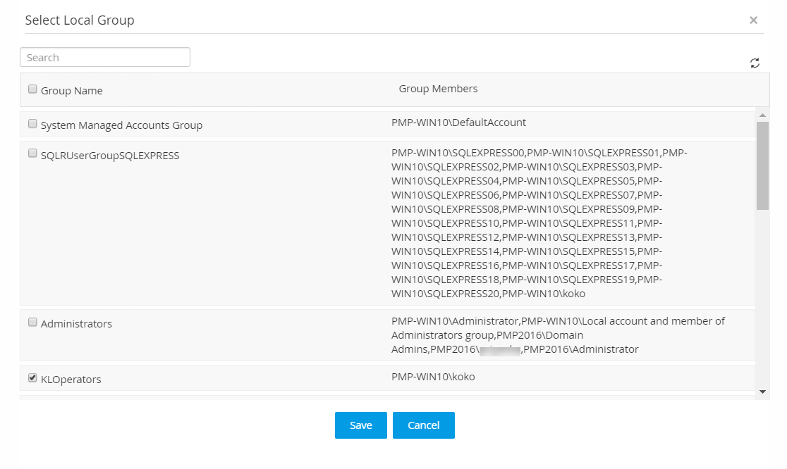The image size is (787, 469).
Task: Click the Search input field
Action: [105, 57]
